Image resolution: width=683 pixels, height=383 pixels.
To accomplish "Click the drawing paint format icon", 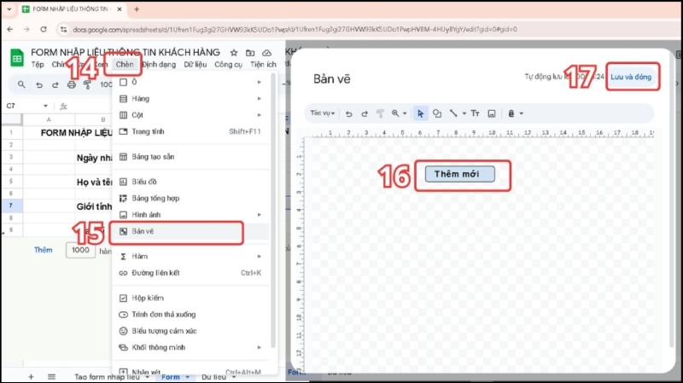I will point(380,113).
